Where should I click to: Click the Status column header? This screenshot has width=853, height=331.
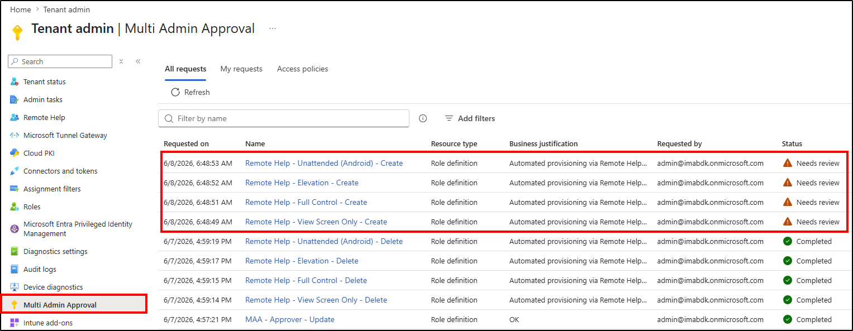pyautogui.click(x=792, y=143)
